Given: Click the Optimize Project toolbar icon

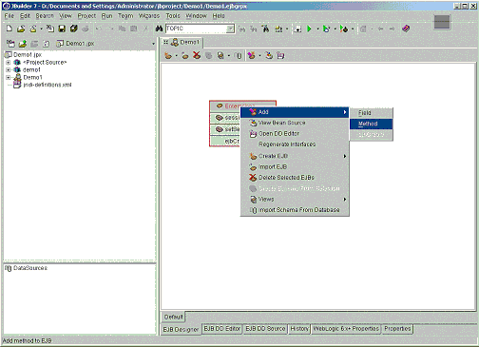Looking at the screenshot, I should point(344,29).
